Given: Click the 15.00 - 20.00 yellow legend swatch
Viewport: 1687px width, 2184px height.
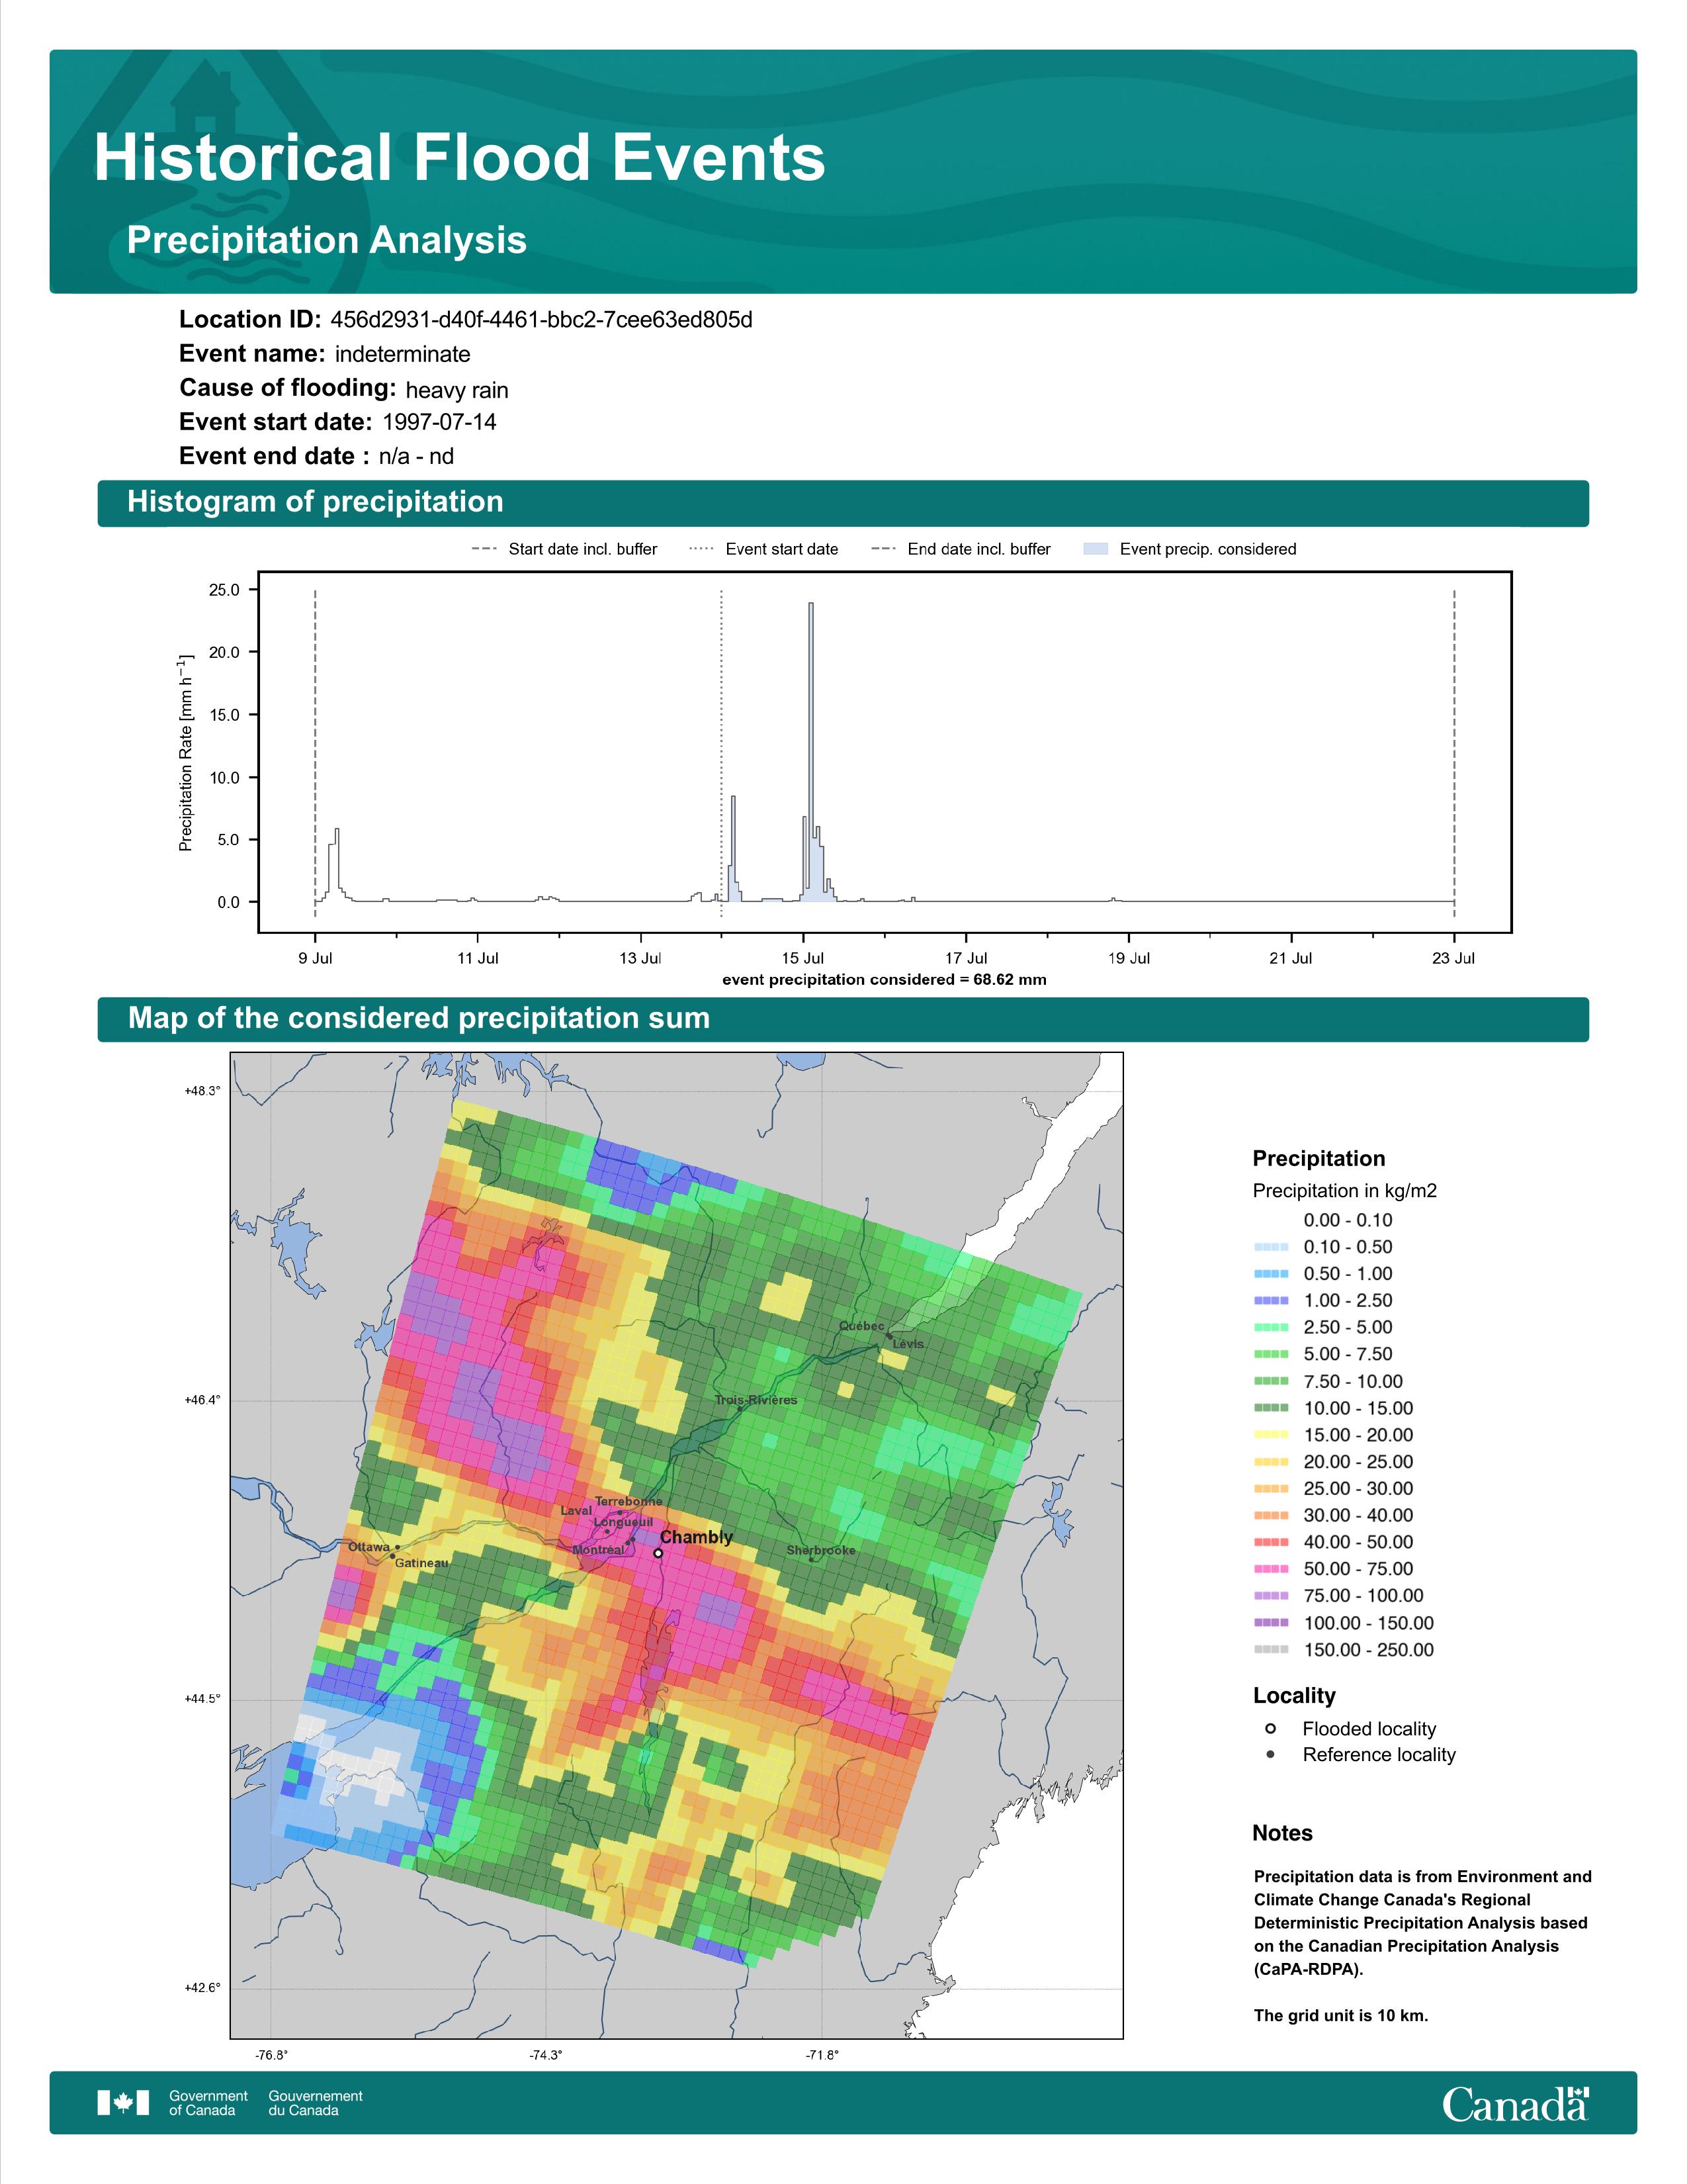Looking at the screenshot, I should [1270, 1435].
